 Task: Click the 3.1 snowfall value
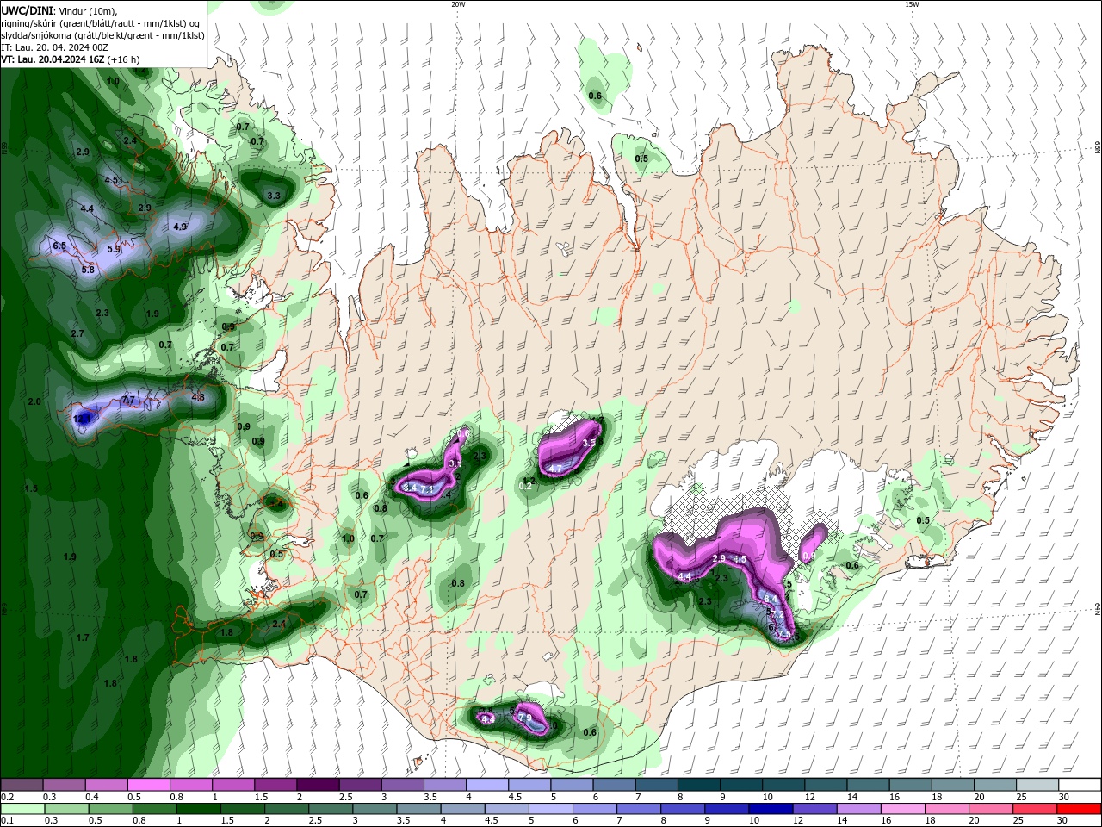click(x=455, y=463)
